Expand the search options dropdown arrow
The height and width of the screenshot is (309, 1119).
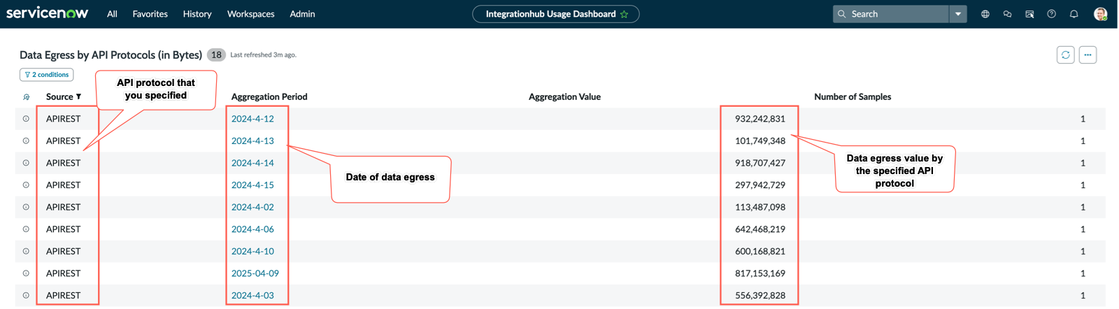tap(958, 14)
